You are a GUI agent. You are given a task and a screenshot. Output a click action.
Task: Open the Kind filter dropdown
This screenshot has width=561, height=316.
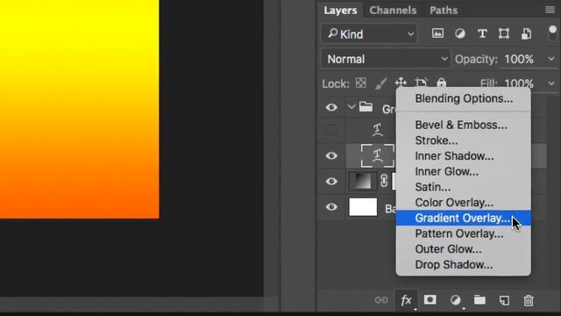(369, 34)
